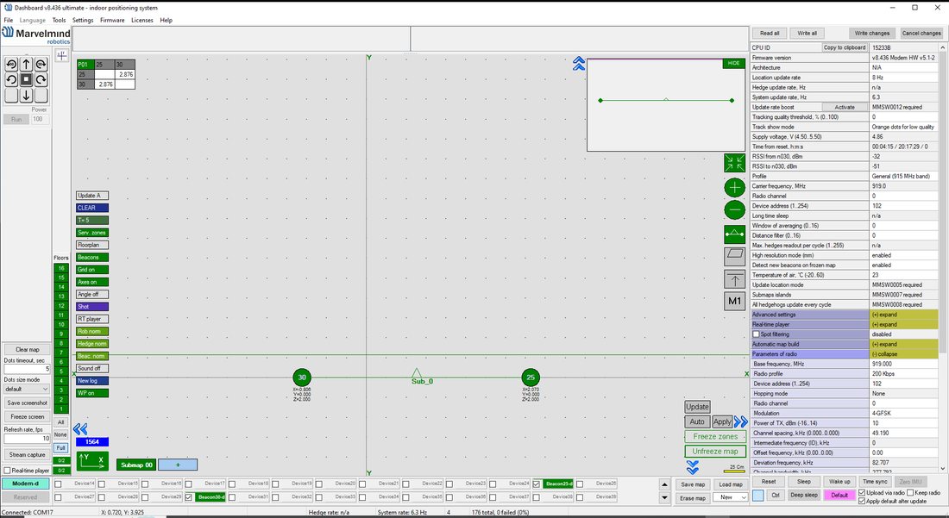
Task: Collapse panel with blue double up chevrons
Action: 579,64
